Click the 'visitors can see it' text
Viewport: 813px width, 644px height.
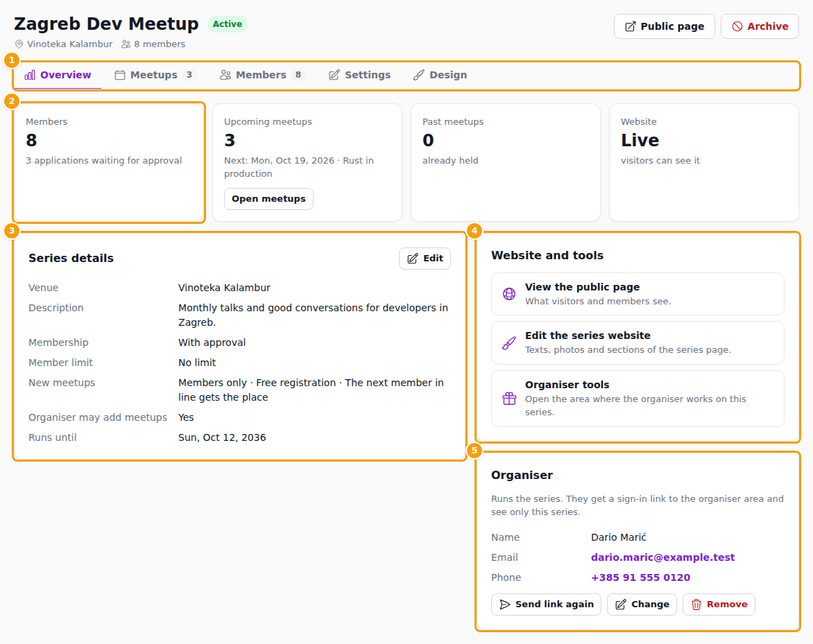[660, 161]
